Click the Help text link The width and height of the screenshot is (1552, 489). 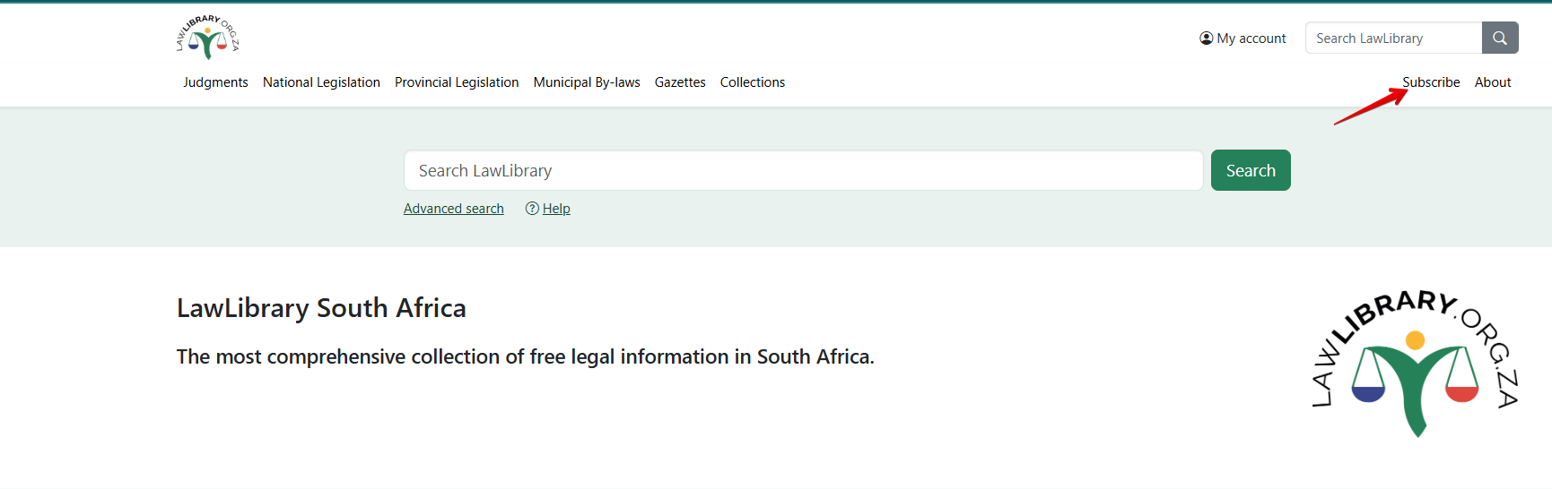click(556, 209)
